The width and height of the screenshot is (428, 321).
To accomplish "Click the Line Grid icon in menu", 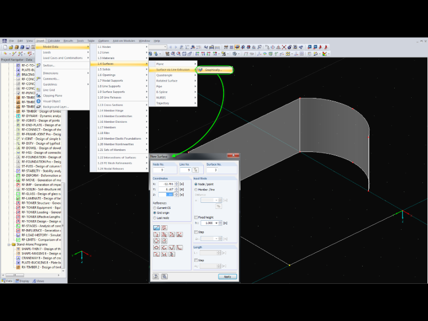I will tap(38, 90).
